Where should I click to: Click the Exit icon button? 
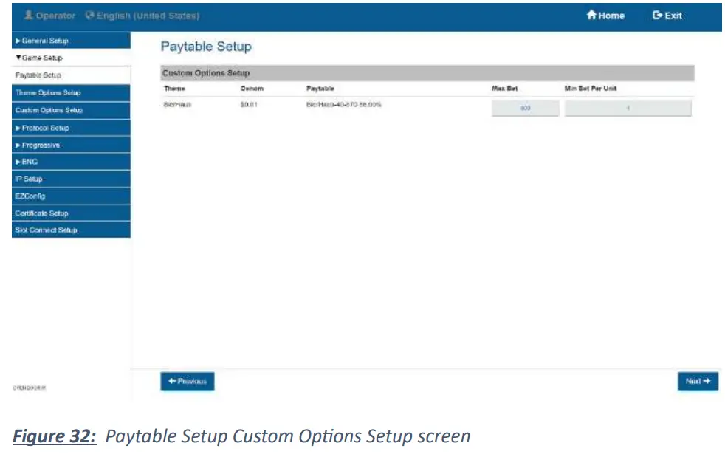pyautogui.click(x=657, y=16)
